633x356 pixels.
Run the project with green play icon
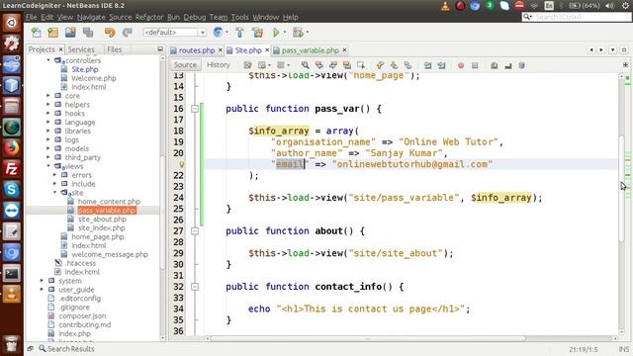tap(276, 33)
